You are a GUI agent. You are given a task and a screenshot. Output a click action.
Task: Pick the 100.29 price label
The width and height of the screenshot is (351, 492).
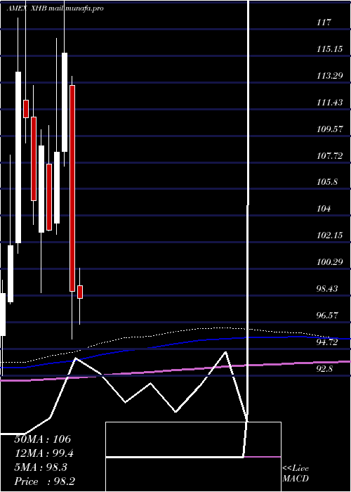329,262
